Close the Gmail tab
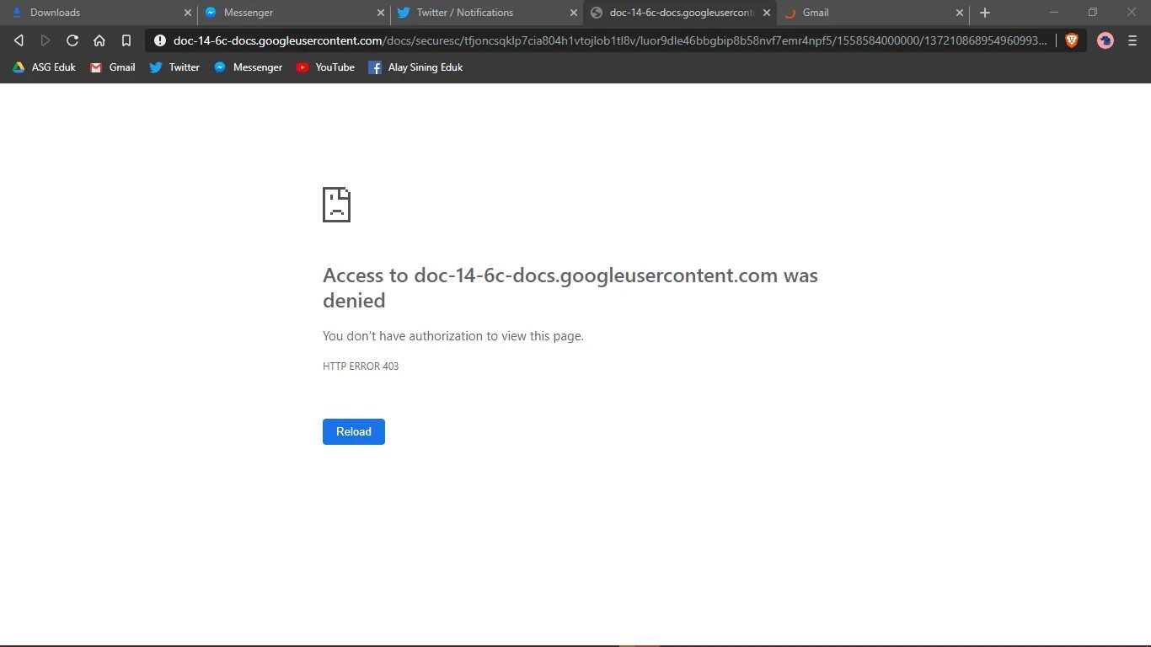The width and height of the screenshot is (1151, 647). coord(959,13)
